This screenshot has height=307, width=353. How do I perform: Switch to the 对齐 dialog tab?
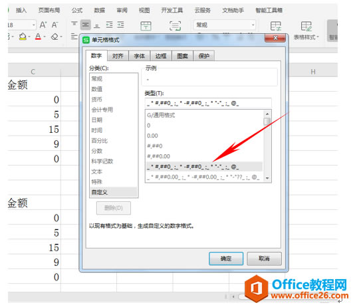pyautogui.click(x=118, y=56)
